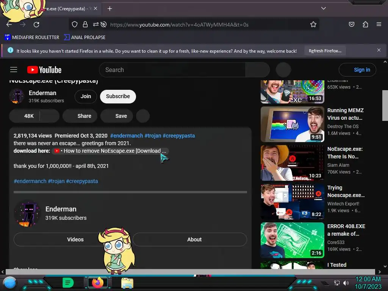Bookmark this page with the star icon

pyautogui.click(x=313, y=25)
